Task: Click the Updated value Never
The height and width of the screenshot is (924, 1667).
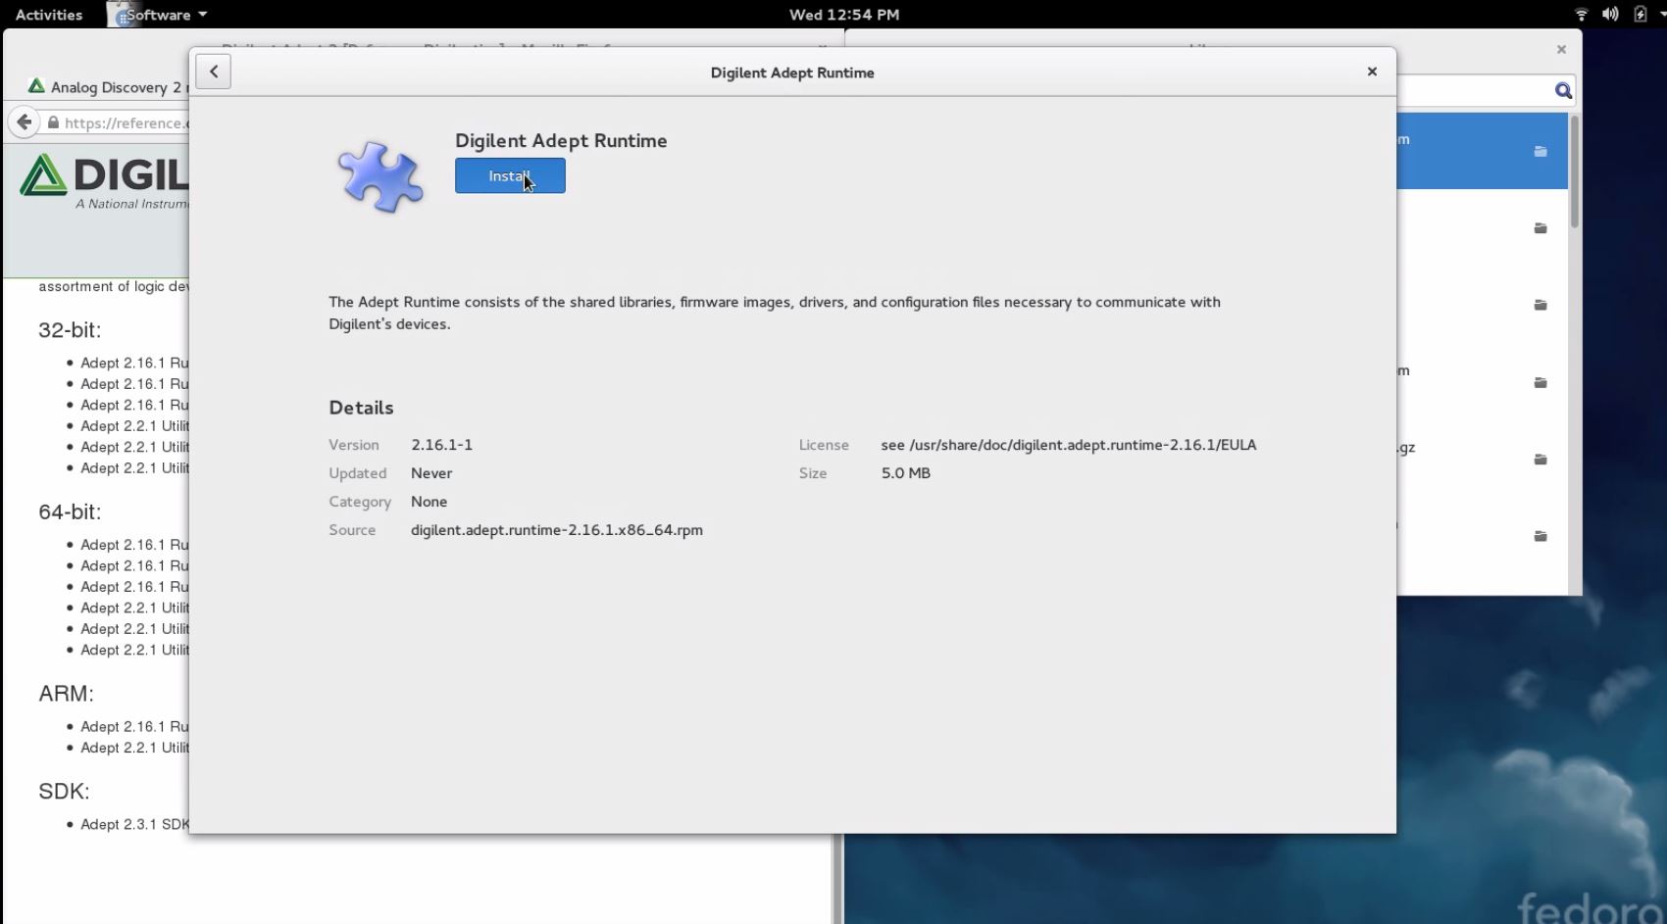Action: coord(431,473)
